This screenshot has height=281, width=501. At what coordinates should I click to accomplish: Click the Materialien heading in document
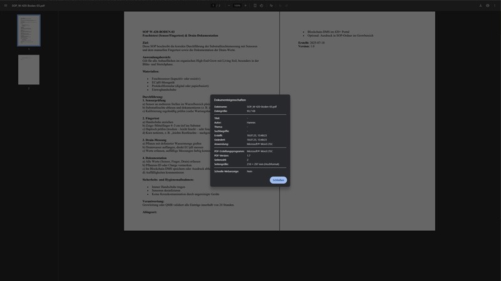click(150, 71)
